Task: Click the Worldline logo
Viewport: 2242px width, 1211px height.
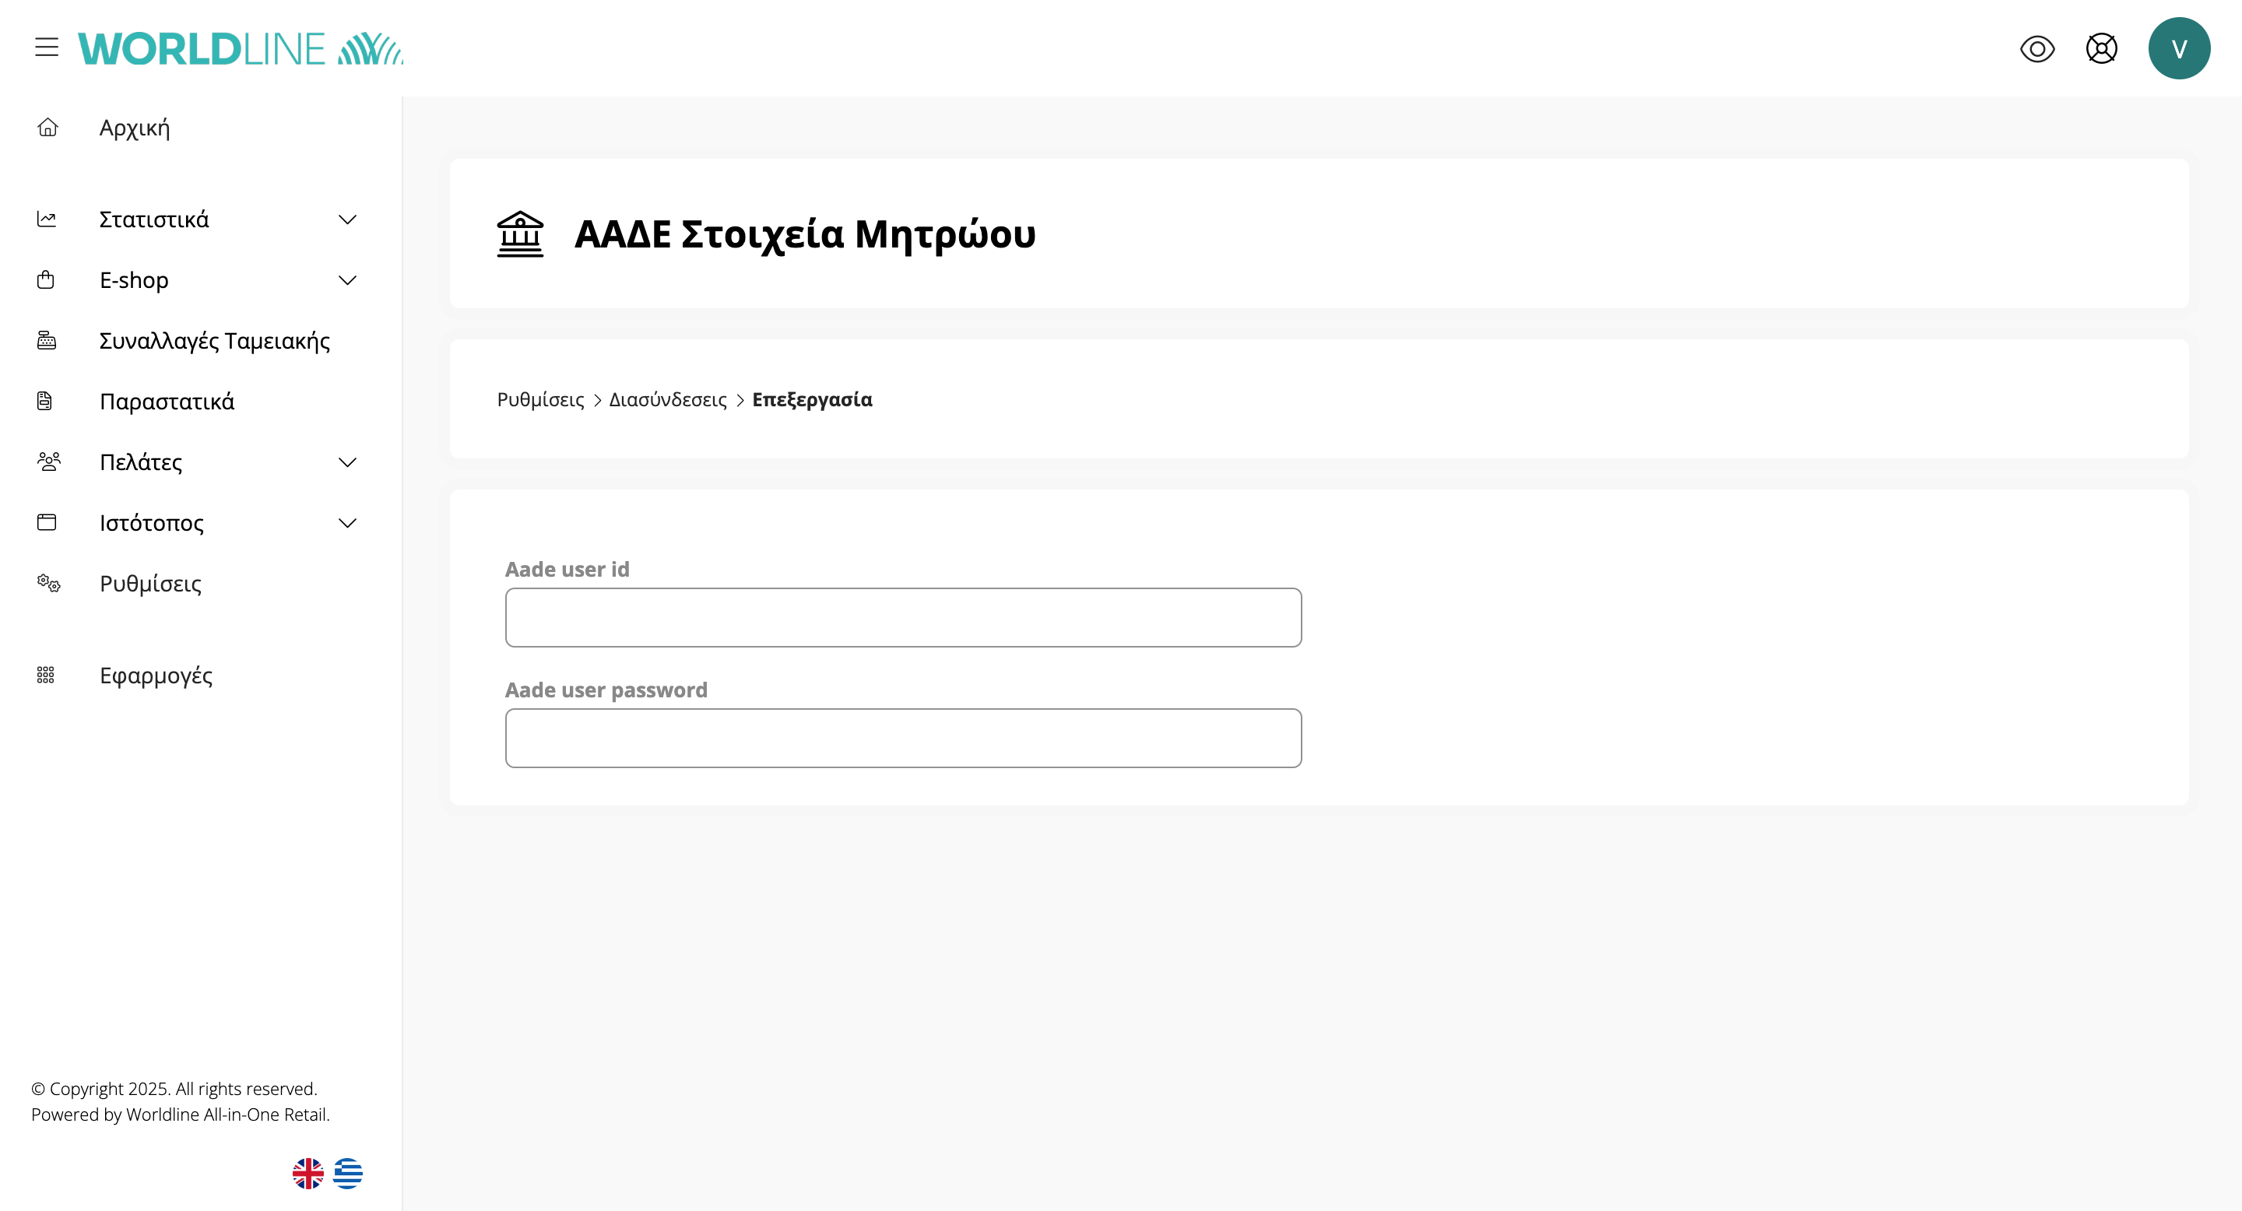Action: pyautogui.click(x=241, y=49)
